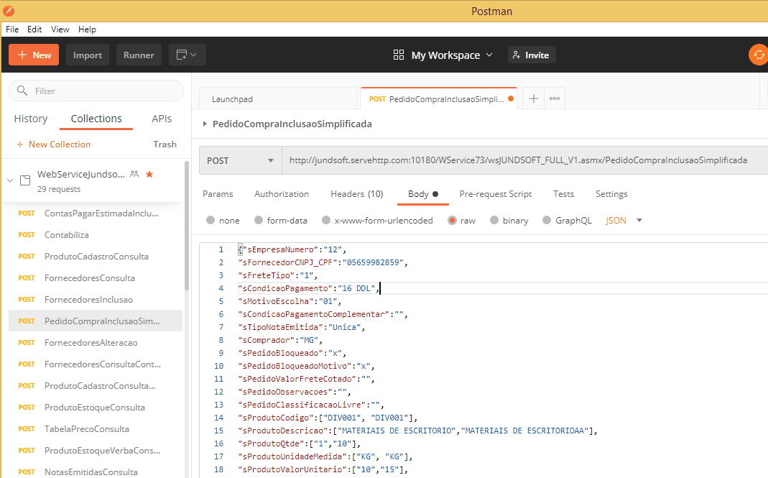Screen dimensions: 768x478
Task: Star the WebServiceJundsoft collection
Action: point(149,174)
